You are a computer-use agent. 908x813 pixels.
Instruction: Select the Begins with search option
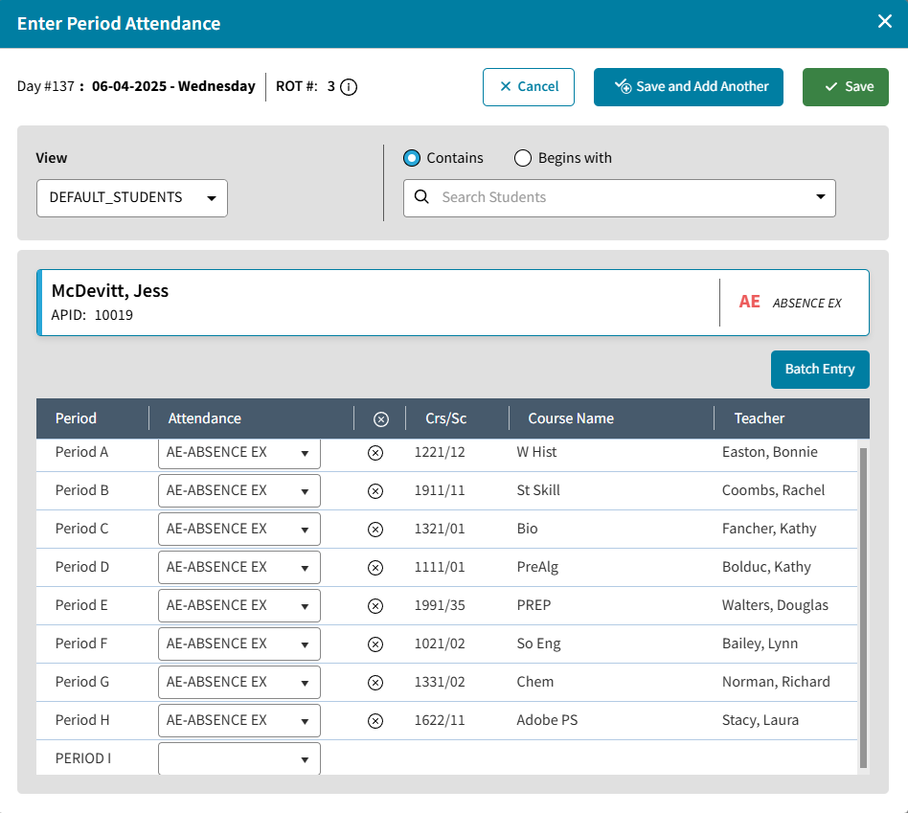tap(522, 158)
